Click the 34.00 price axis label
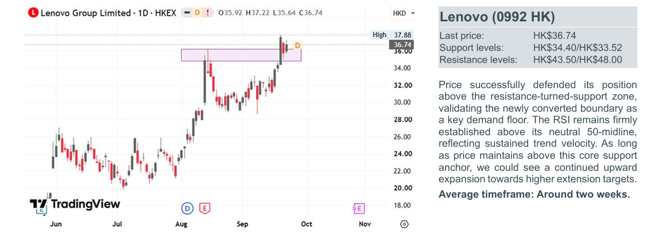The image size is (661, 242). coord(402,68)
